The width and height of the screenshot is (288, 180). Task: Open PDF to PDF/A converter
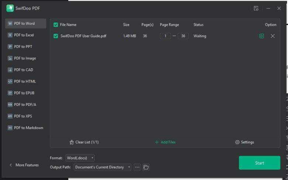pyautogui.click(x=26, y=105)
